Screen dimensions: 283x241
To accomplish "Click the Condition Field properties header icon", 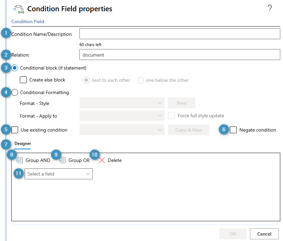I will tap(19, 9).
